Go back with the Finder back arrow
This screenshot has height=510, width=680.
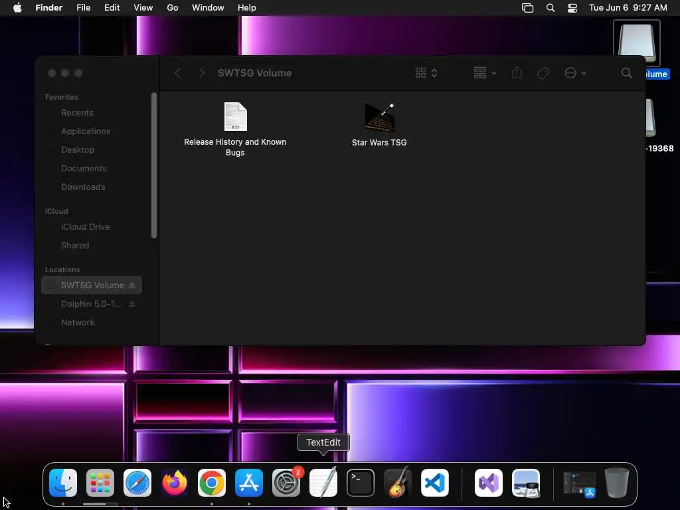pyautogui.click(x=177, y=73)
